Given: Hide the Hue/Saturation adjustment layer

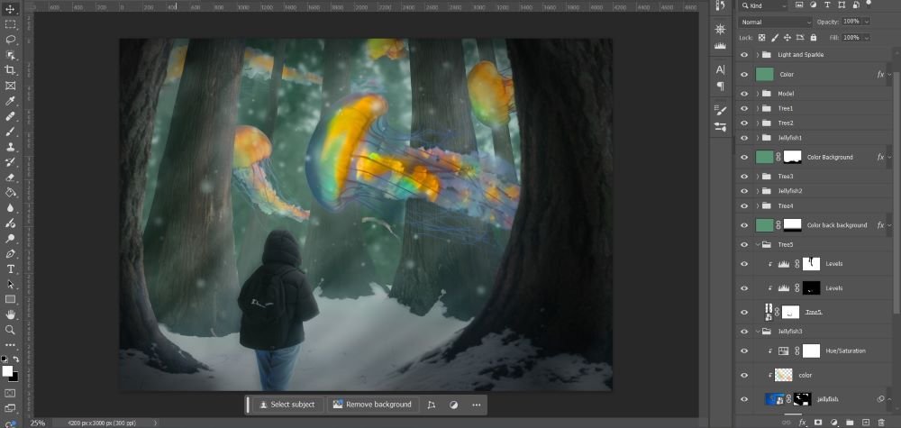Looking at the screenshot, I should point(744,351).
